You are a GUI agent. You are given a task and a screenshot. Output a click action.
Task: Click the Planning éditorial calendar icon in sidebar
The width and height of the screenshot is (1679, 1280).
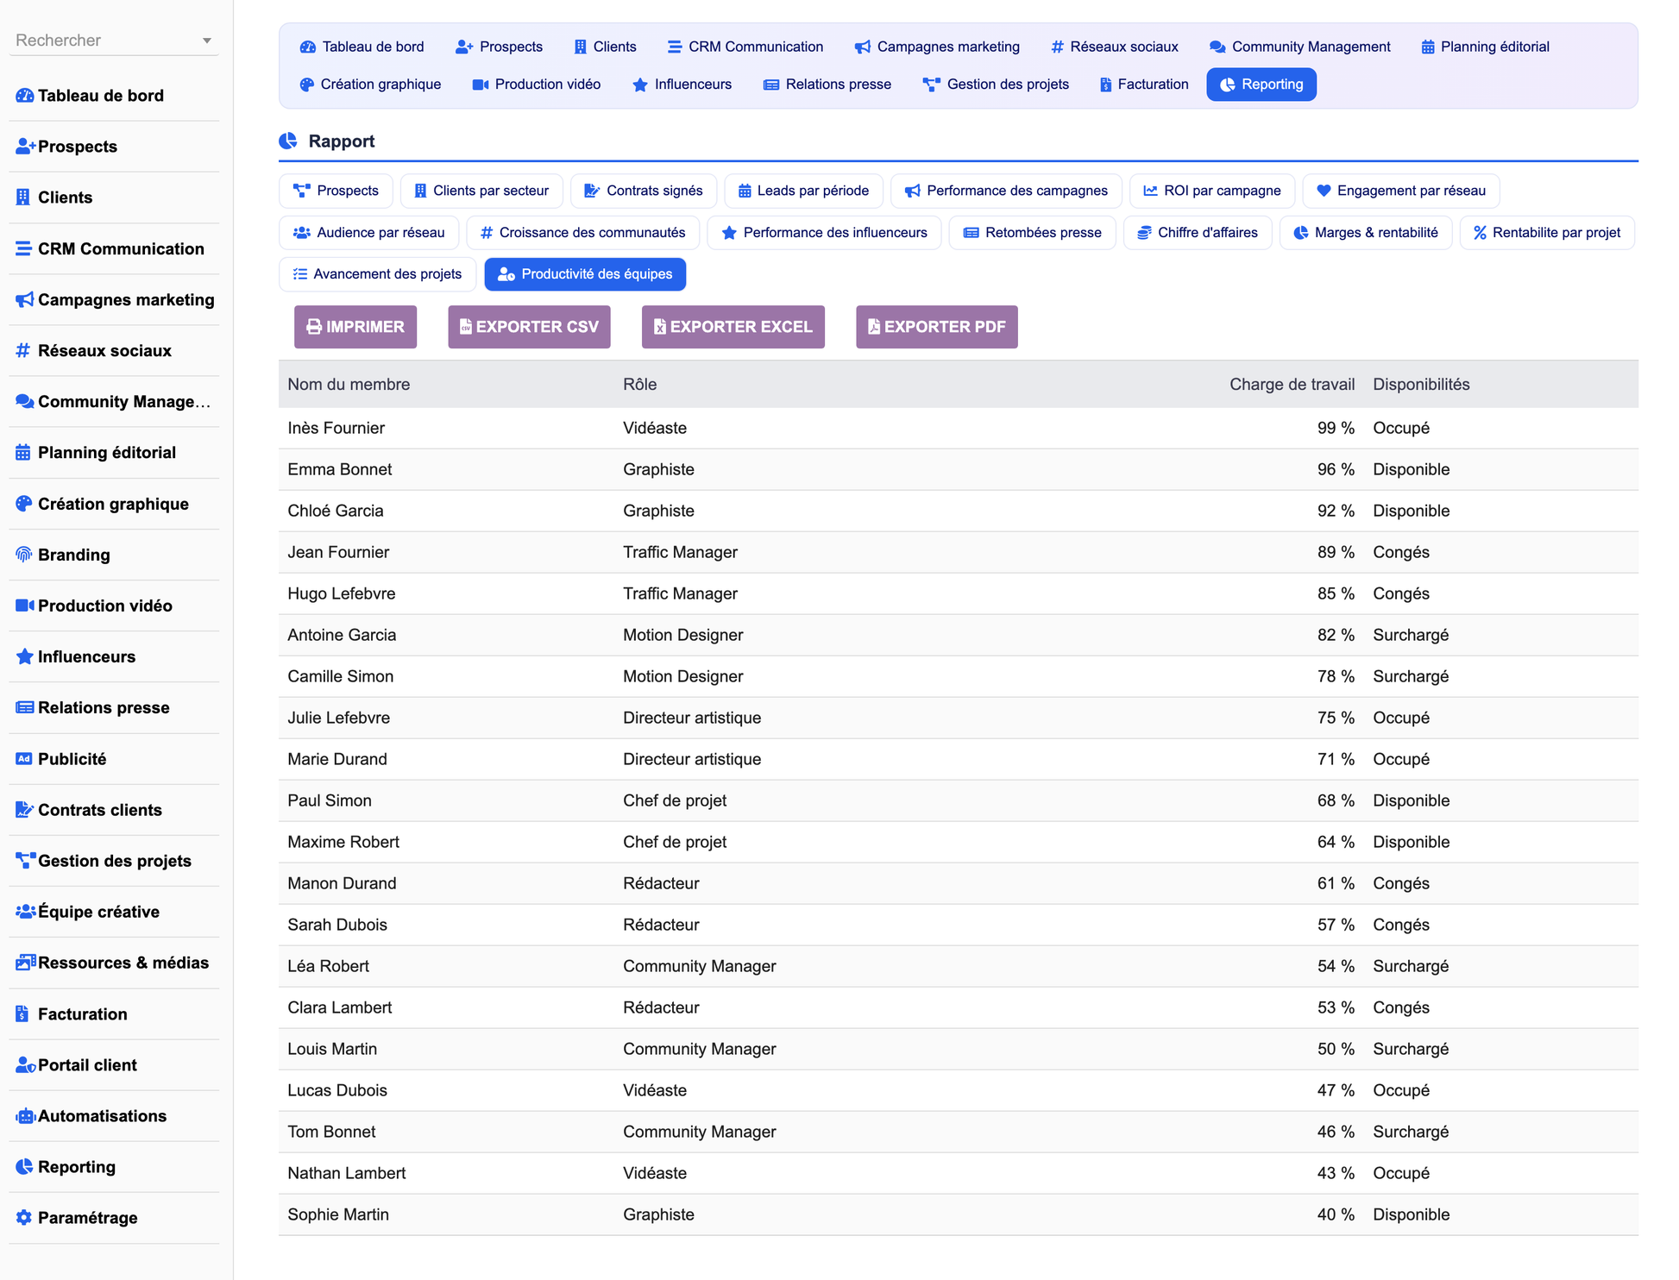click(x=23, y=453)
